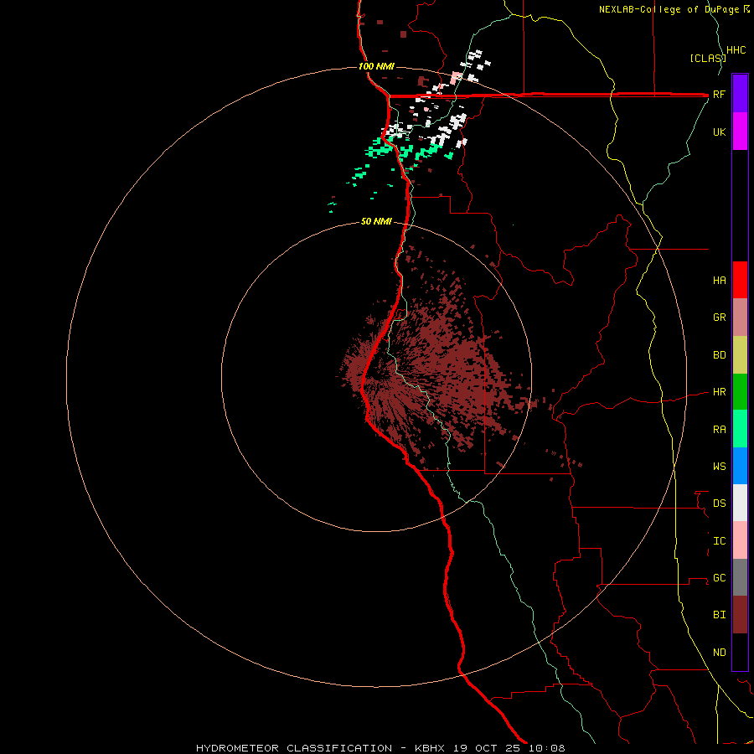Select the BD yellow legend swatch
The image size is (754, 754).
740,355
